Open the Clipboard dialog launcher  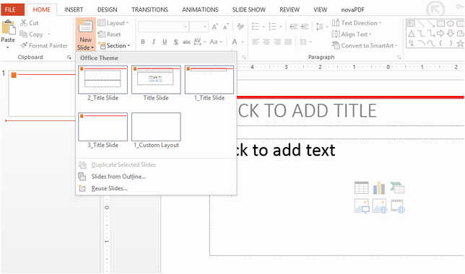coord(69,58)
